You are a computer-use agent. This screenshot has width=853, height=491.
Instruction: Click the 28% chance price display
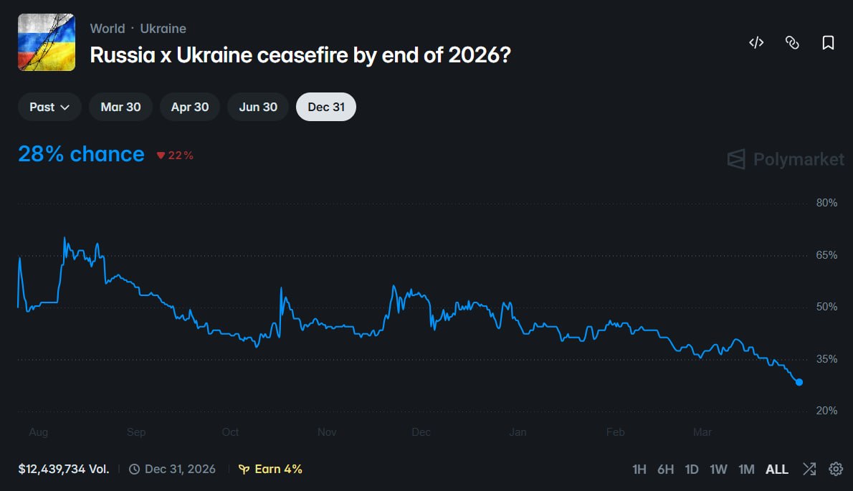point(81,153)
